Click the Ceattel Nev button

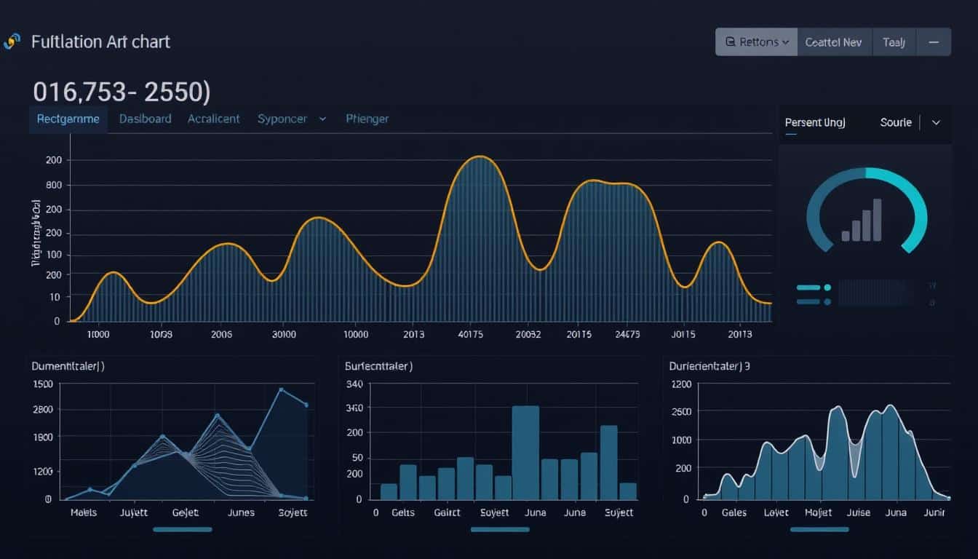pyautogui.click(x=834, y=42)
